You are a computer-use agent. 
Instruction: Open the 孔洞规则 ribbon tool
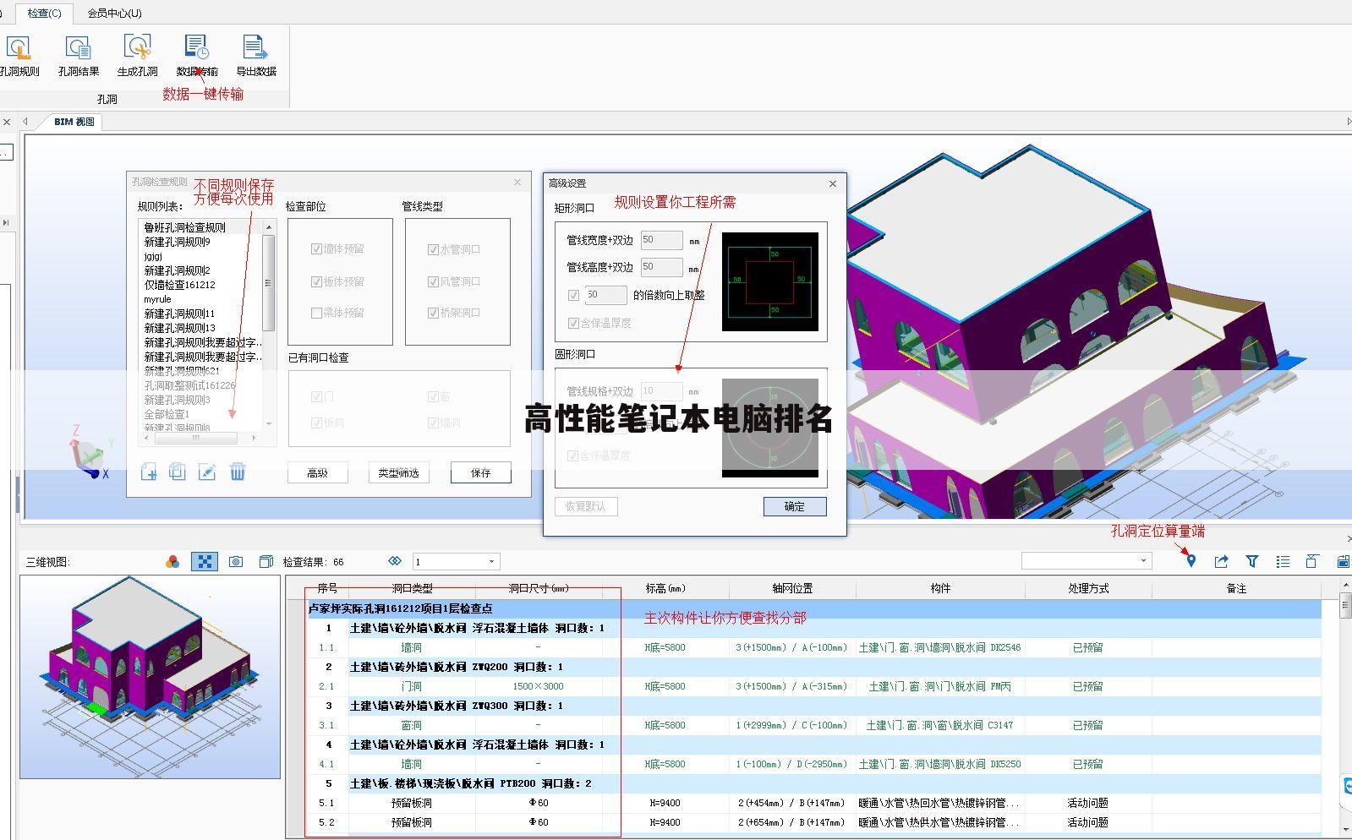click(x=19, y=56)
